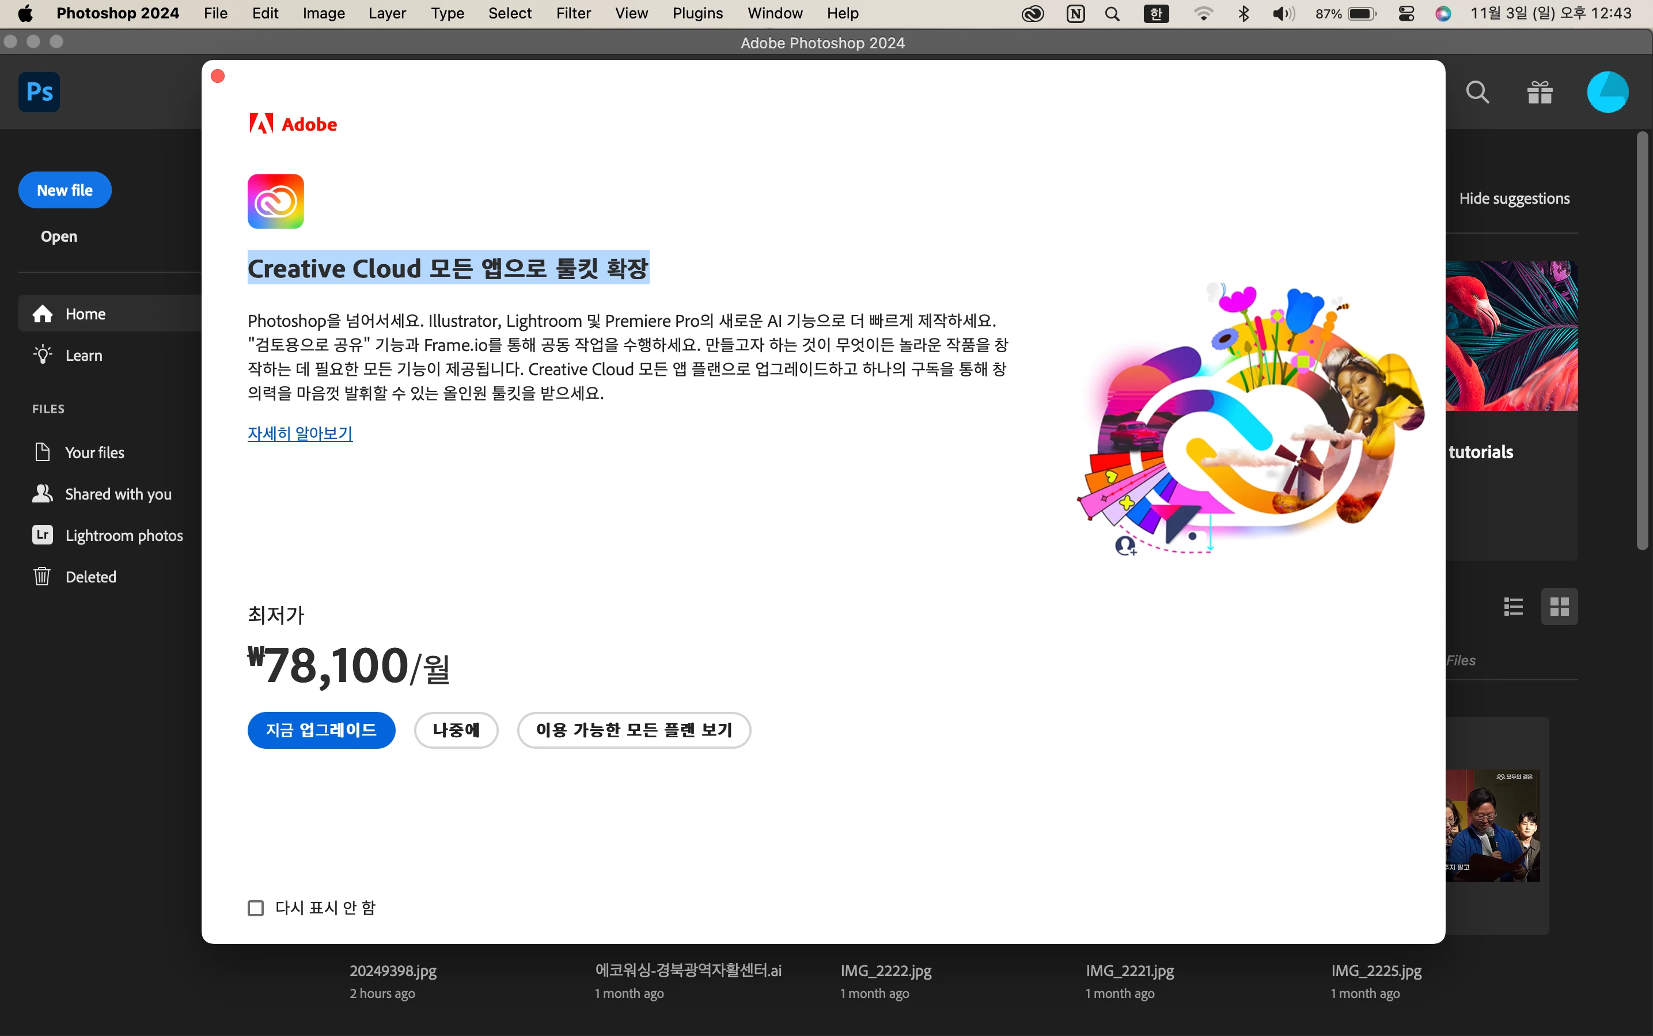Close the Creative Cloud upgrade dialog

point(218,76)
